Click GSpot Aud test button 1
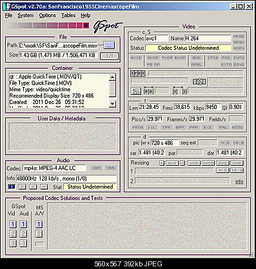256x269 pixels. click(x=23, y=224)
